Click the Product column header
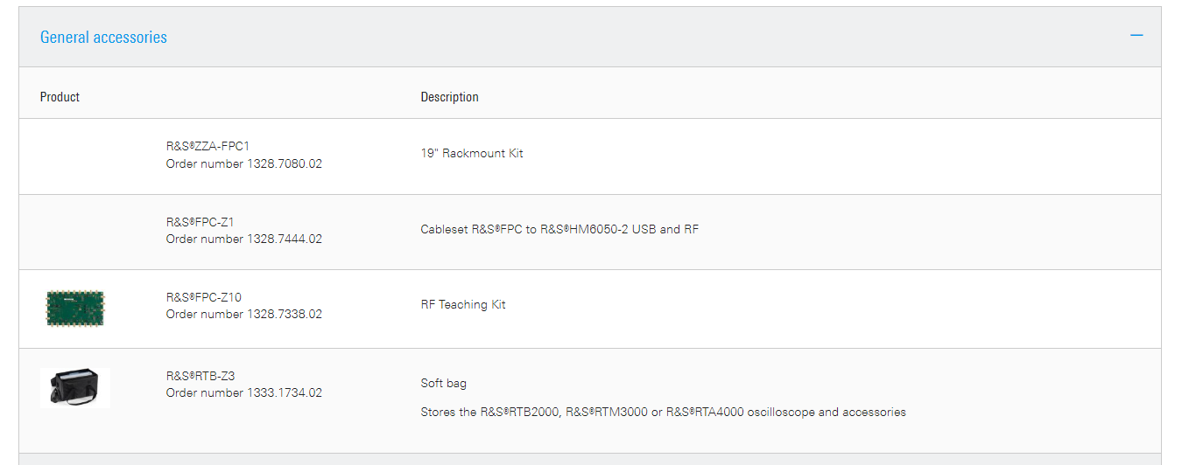The image size is (1182, 465). pyautogui.click(x=60, y=97)
